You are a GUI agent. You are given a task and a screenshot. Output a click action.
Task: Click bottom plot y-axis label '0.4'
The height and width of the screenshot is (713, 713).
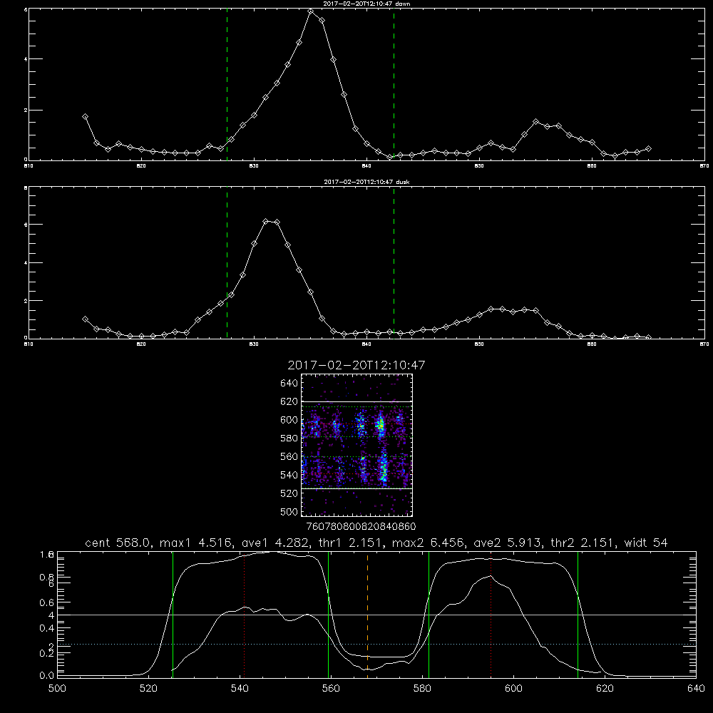pos(47,628)
